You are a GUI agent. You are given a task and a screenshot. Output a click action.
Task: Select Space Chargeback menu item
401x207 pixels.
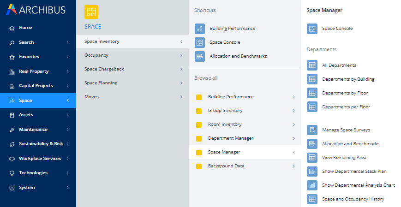coord(132,69)
